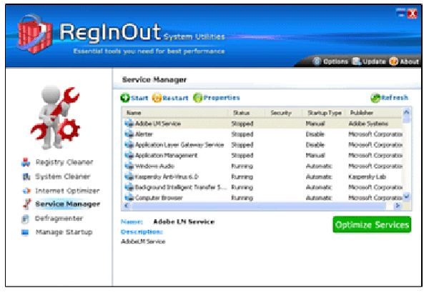The image size is (429, 295).
Task: Open the System Cleaner section
Action: [63, 176]
